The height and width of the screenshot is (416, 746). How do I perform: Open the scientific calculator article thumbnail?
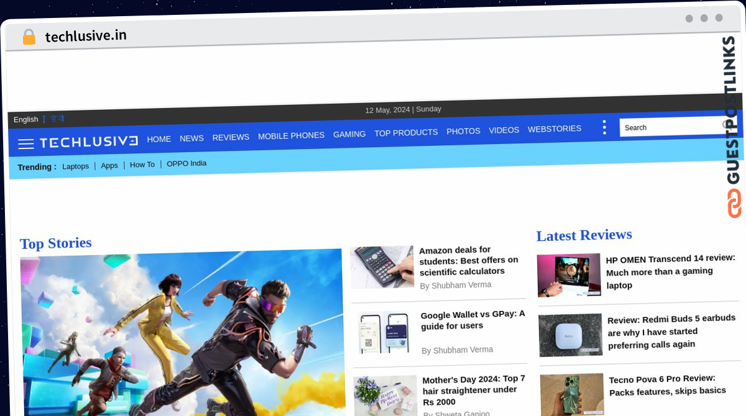pos(382,267)
